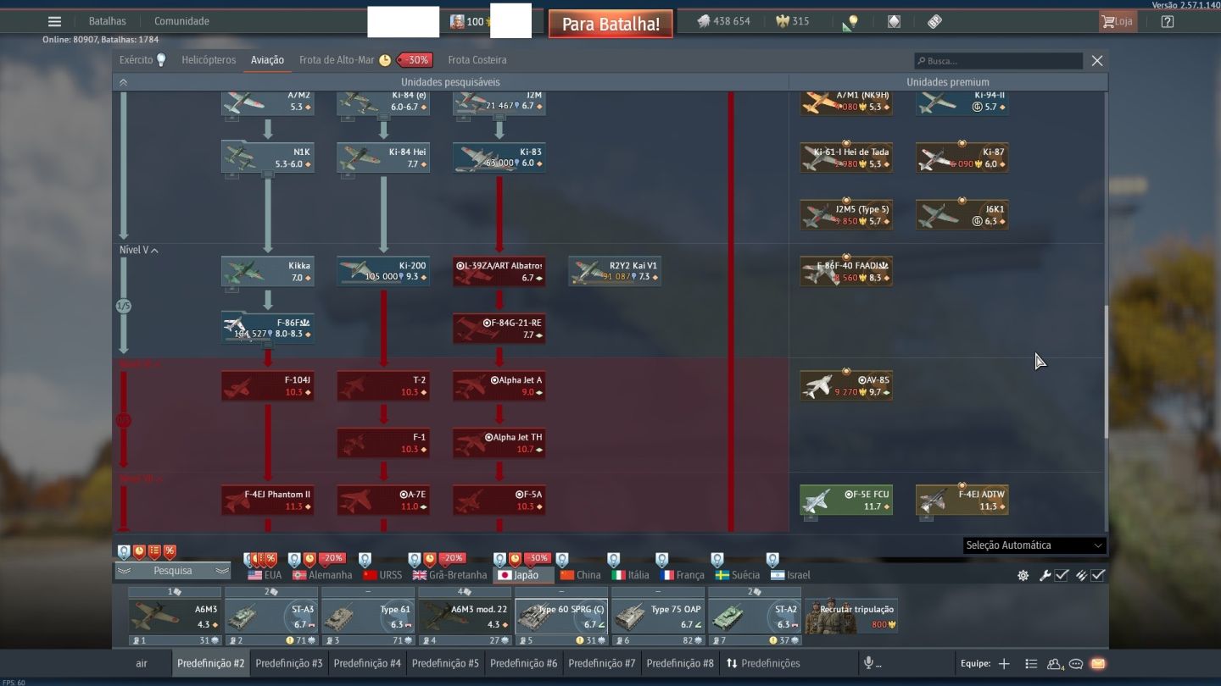Click the research tree vertical scrollbar
This screenshot has width=1221, height=686.
point(1105,373)
